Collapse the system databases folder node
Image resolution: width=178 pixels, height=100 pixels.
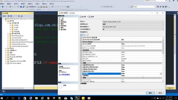8,23
